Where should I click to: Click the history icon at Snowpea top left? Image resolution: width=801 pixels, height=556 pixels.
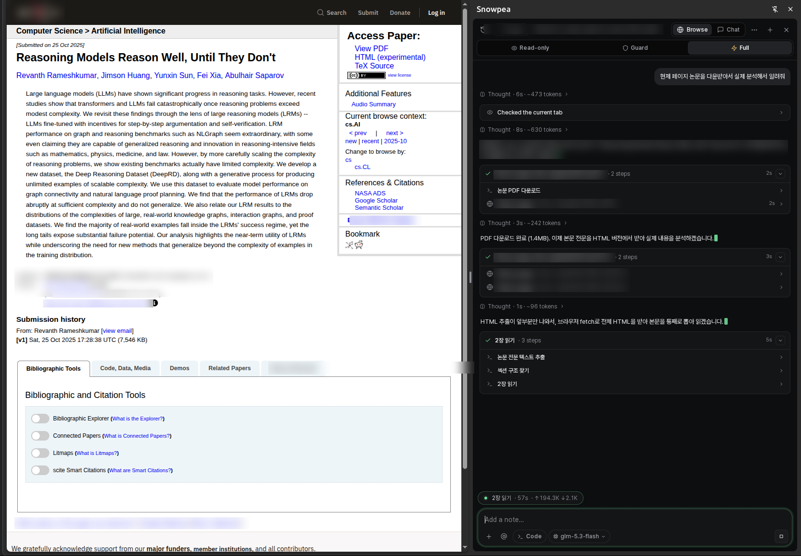pos(483,30)
